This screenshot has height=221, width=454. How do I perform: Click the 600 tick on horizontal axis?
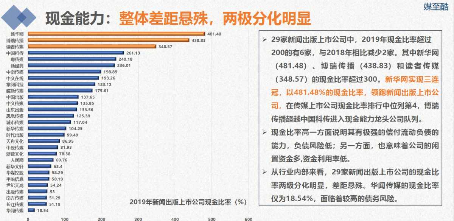(x=248, y=218)
